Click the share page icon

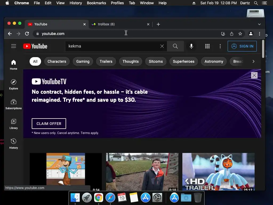pyautogui.click(x=232, y=34)
